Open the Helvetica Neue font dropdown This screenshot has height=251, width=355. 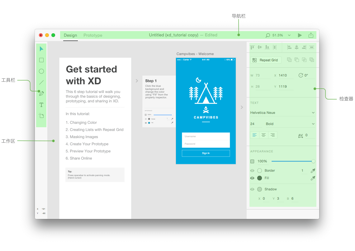(x=282, y=112)
